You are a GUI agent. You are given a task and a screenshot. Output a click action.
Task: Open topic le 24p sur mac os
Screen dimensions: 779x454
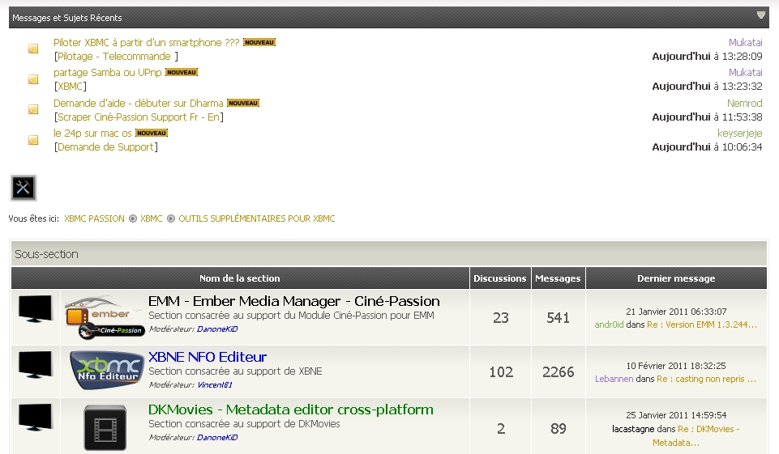click(x=93, y=133)
